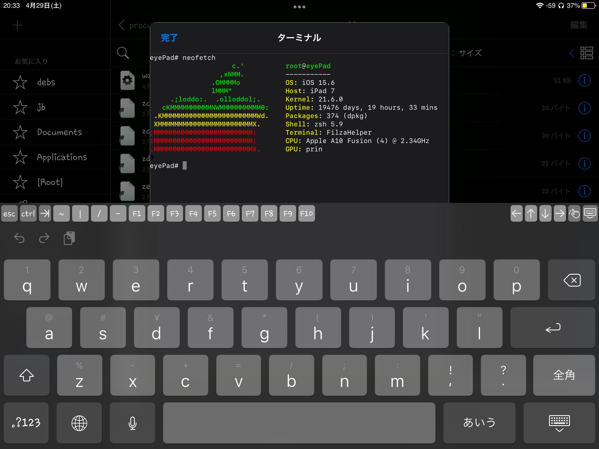Toggle the shift key

[27, 375]
